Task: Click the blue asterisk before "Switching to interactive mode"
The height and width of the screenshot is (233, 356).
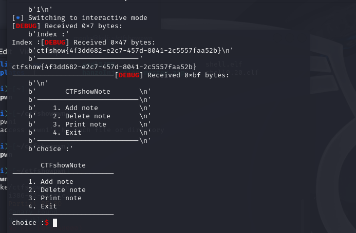Action: [x=20, y=18]
